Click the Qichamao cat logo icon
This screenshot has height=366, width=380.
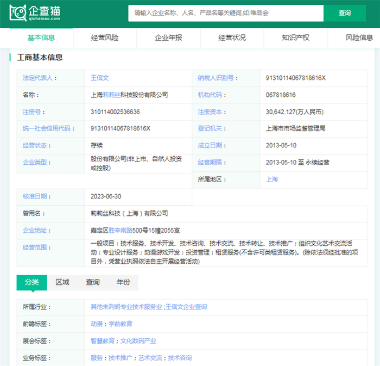coord(19,13)
